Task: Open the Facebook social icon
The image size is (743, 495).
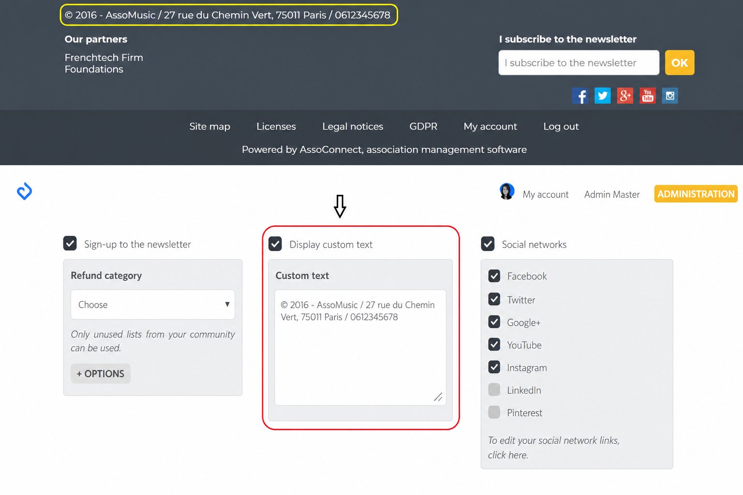Action: point(580,96)
